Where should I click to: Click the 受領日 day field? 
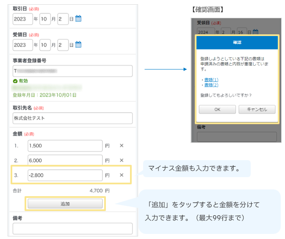coord(63,44)
